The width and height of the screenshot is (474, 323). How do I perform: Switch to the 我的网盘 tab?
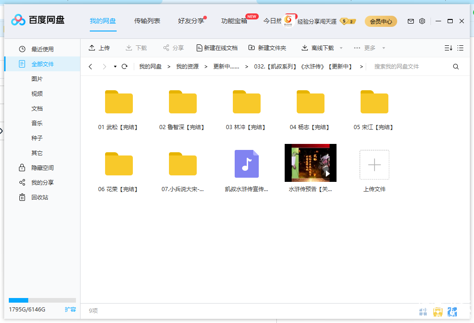[x=103, y=21]
